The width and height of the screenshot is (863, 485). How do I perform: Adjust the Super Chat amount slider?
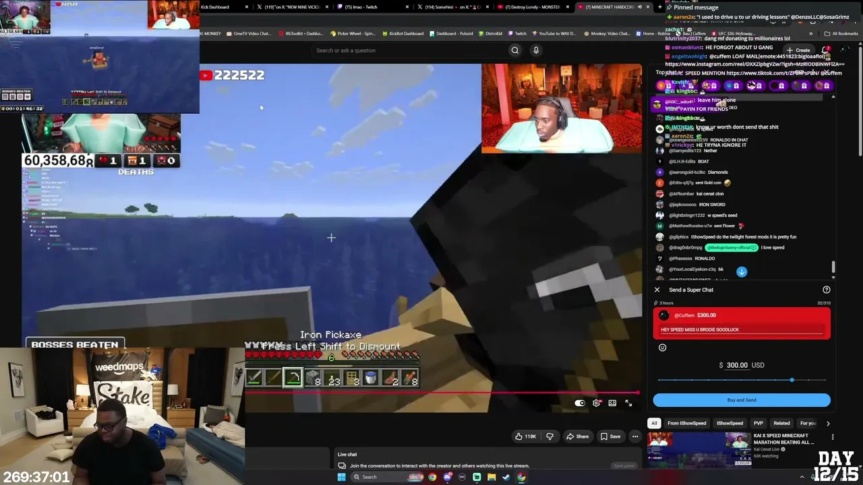click(x=792, y=381)
